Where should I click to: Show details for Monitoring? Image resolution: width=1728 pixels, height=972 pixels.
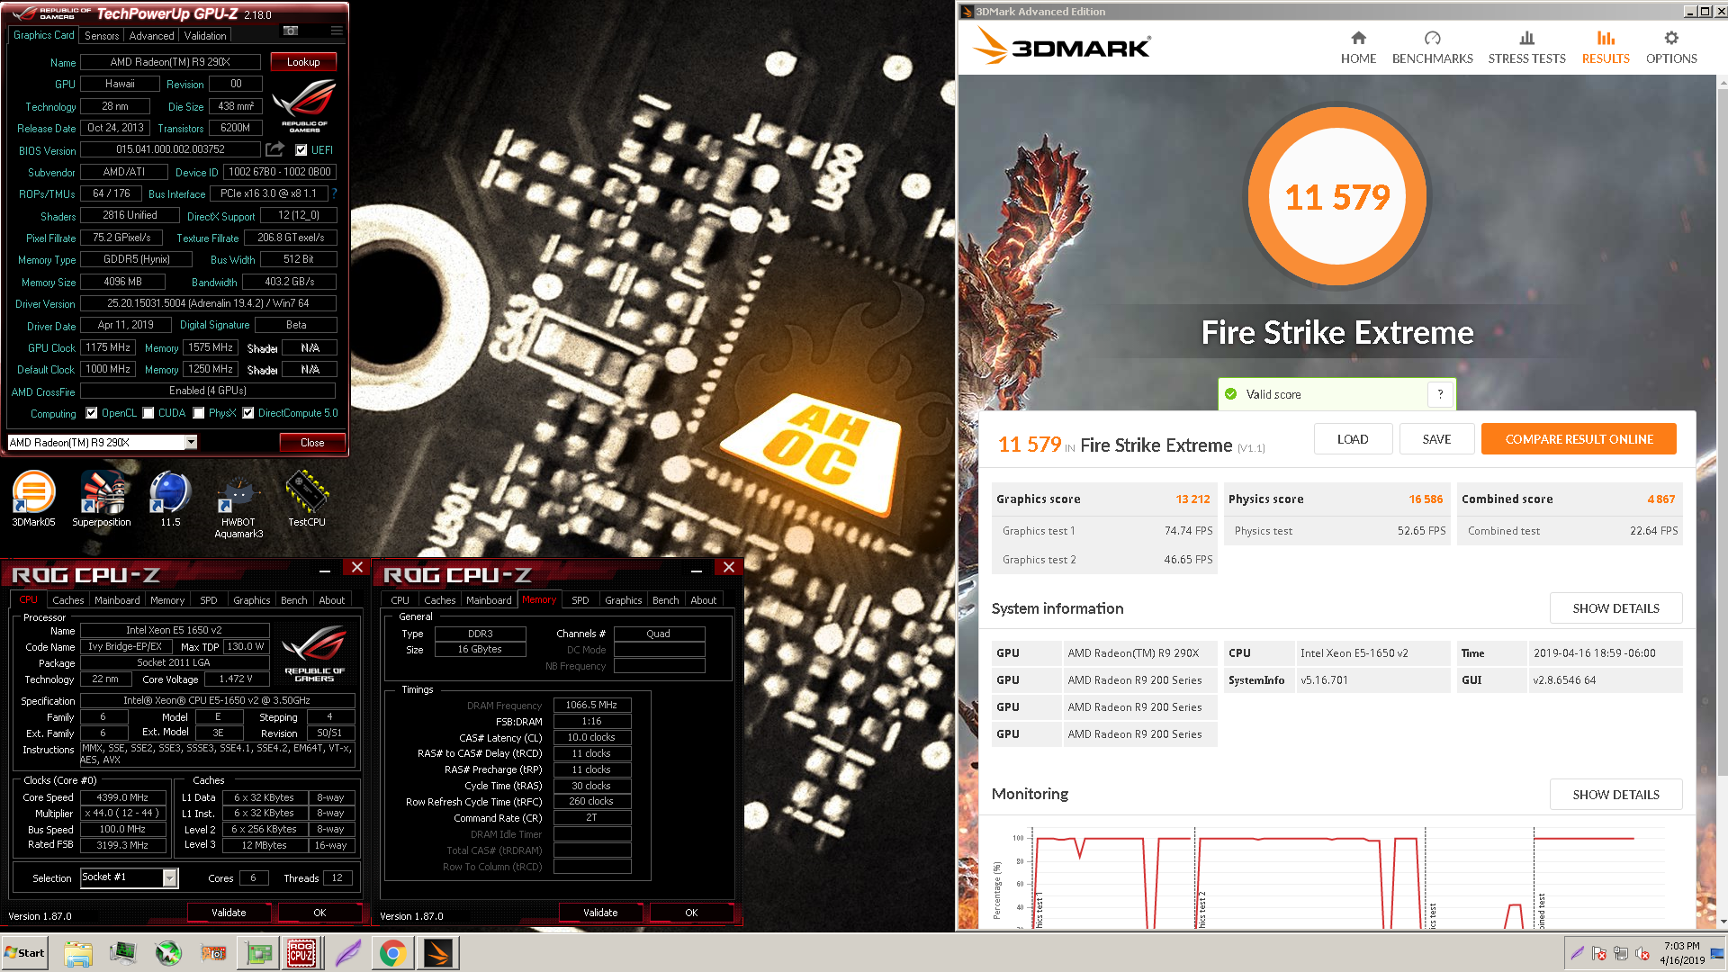1615,795
